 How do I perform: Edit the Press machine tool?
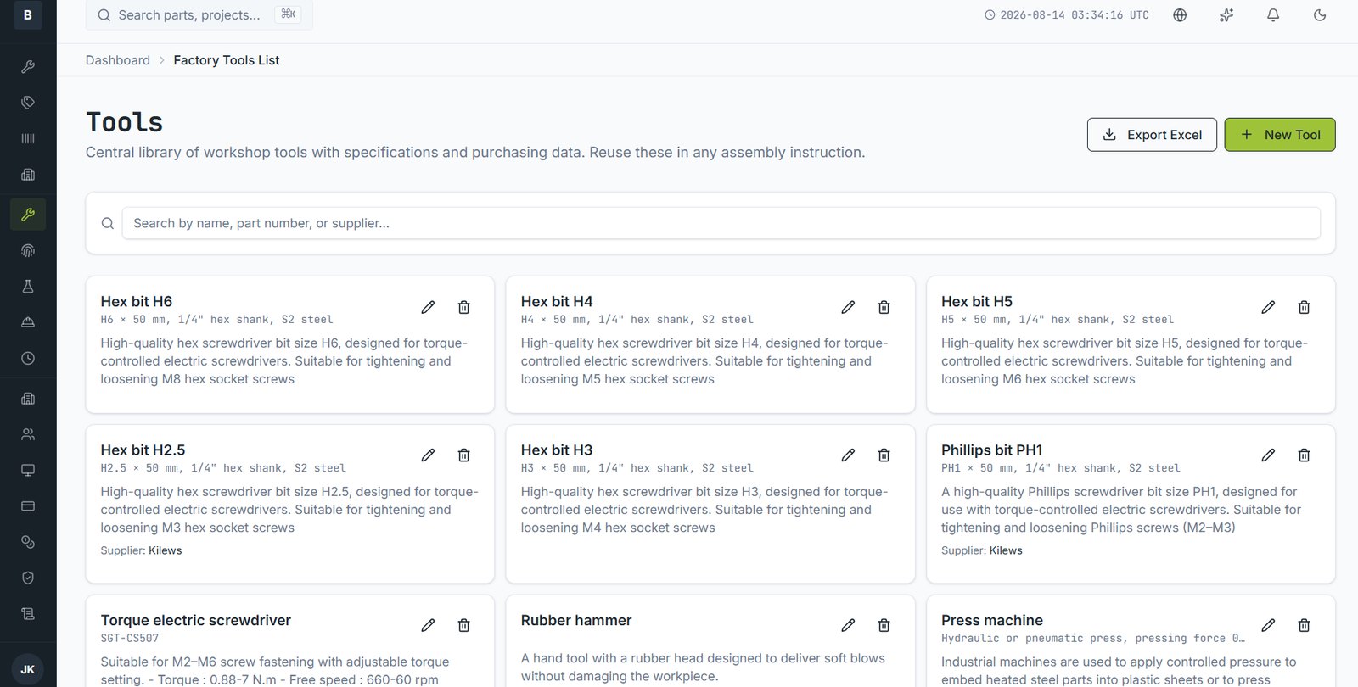click(x=1268, y=625)
